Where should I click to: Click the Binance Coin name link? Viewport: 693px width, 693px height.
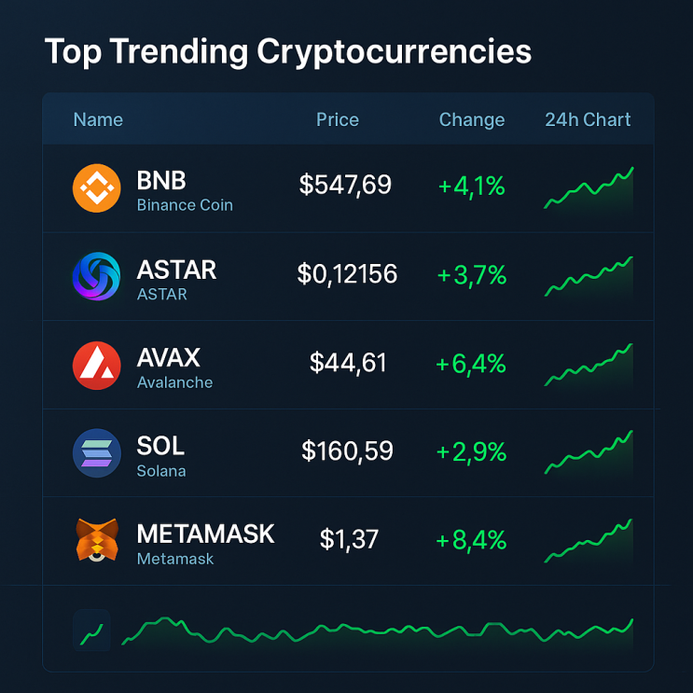point(185,205)
